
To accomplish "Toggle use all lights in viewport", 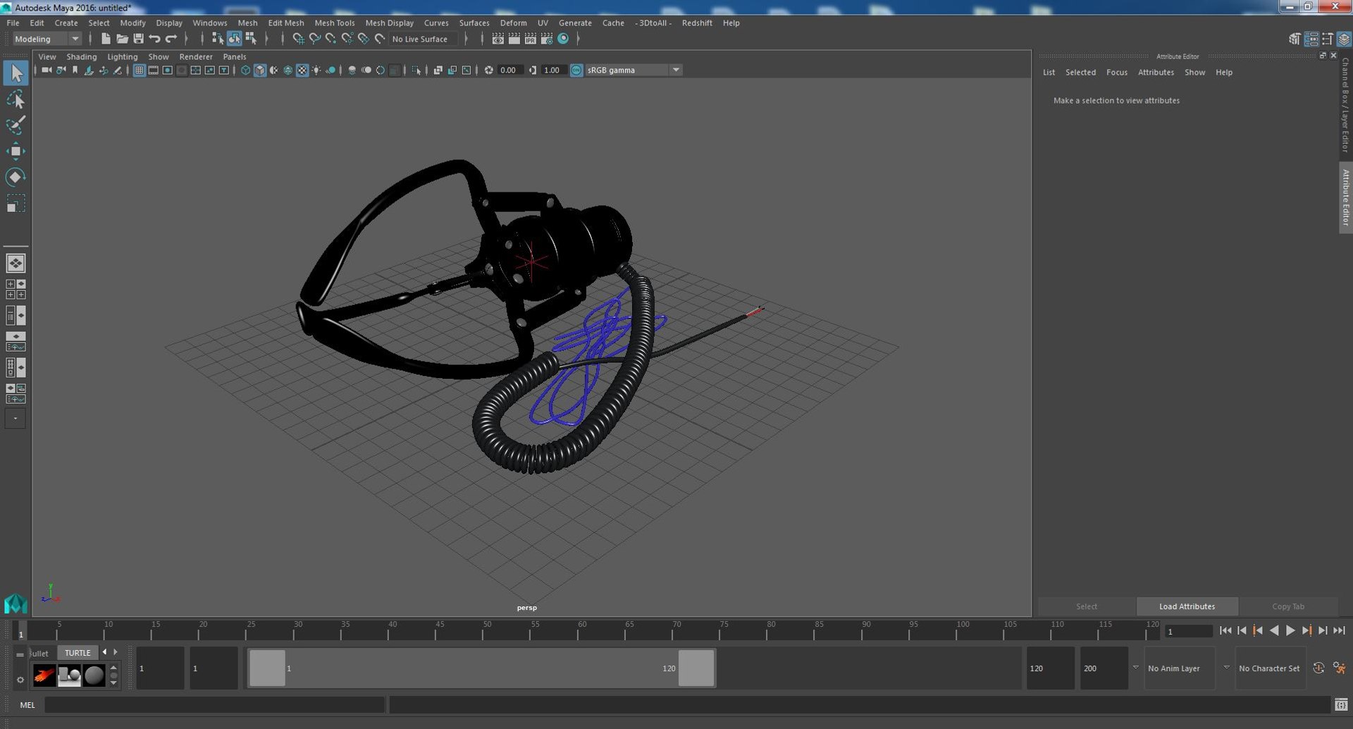I will click(x=316, y=70).
